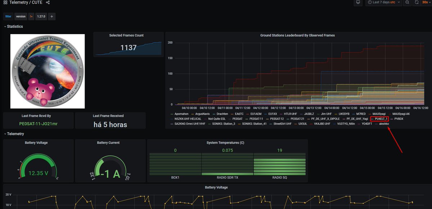Add a new filter with plus button
This screenshot has height=209, width=432.
pyautogui.click(x=51, y=16)
